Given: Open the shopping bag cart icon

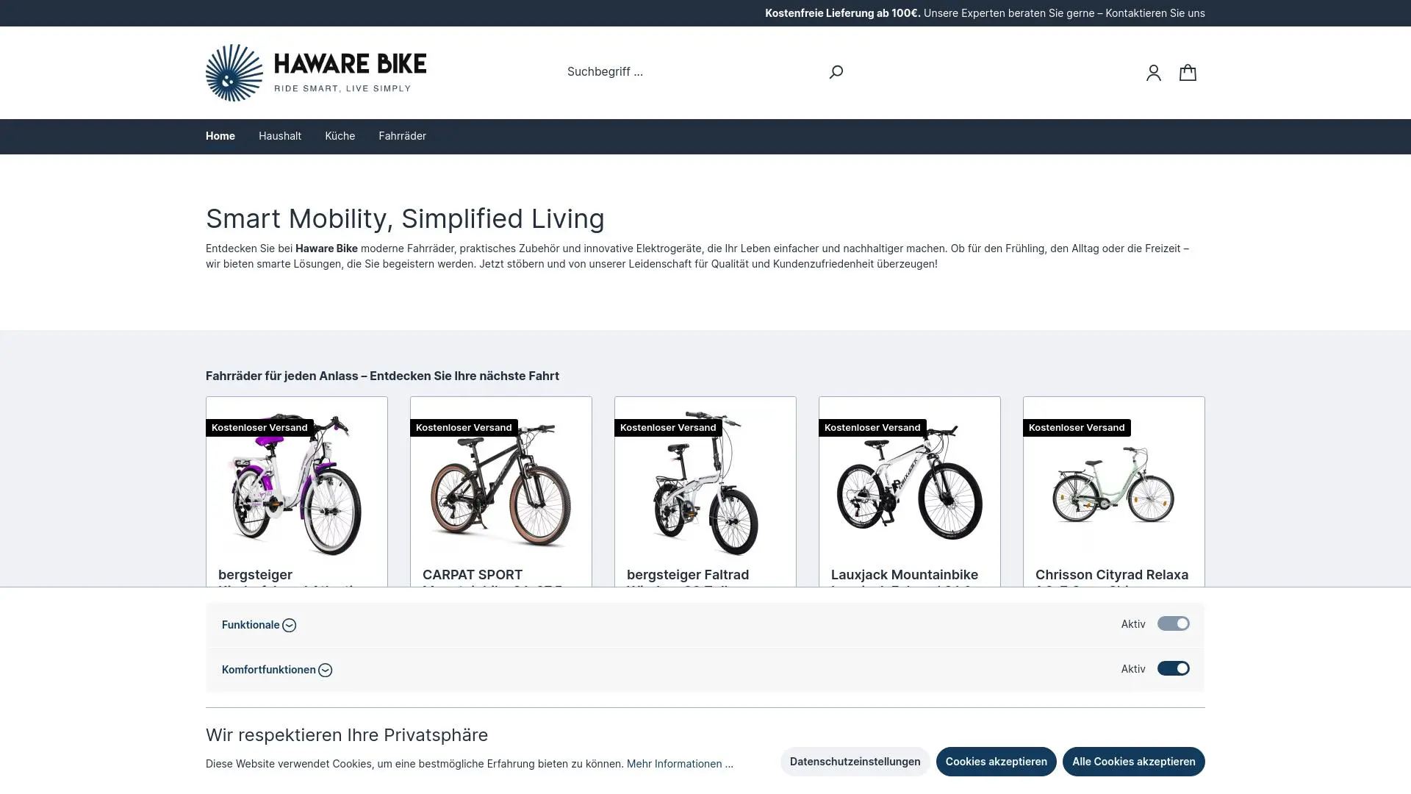Looking at the screenshot, I should [x=1188, y=72].
